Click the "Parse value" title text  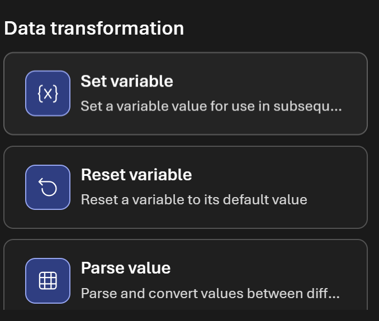[126, 268]
